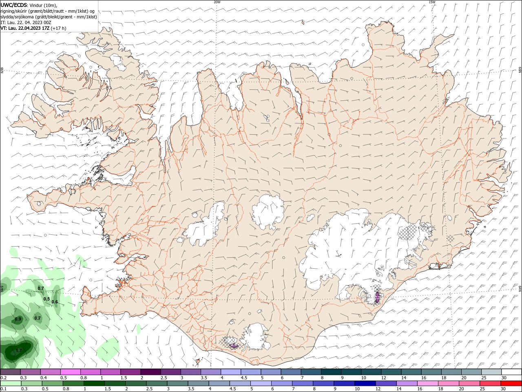Click the 0.6 rainfall value label on map
The height and width of the screenshot is (392, 522).
[x=55, y=302]
